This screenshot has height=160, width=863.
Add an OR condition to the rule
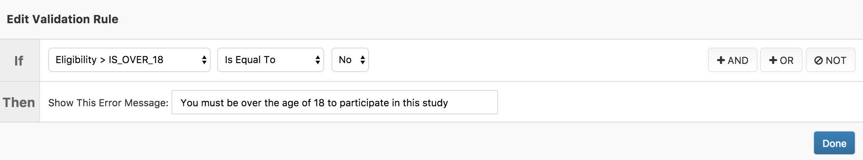point(781,60)
